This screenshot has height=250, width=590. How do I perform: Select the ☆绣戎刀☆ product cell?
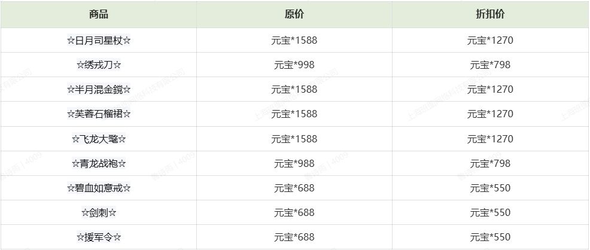[x=99, y=65]
